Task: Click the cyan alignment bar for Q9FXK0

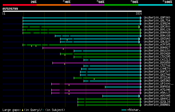Action: (x=81, y=18)
